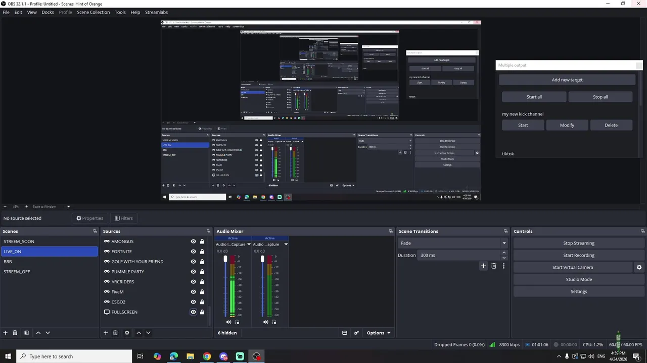Remove scene transition trash icon

click(494, 266)
